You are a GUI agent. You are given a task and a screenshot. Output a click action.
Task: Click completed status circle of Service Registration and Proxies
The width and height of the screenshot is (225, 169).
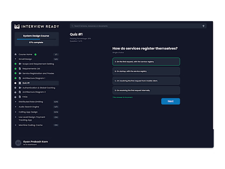(15, 73)
